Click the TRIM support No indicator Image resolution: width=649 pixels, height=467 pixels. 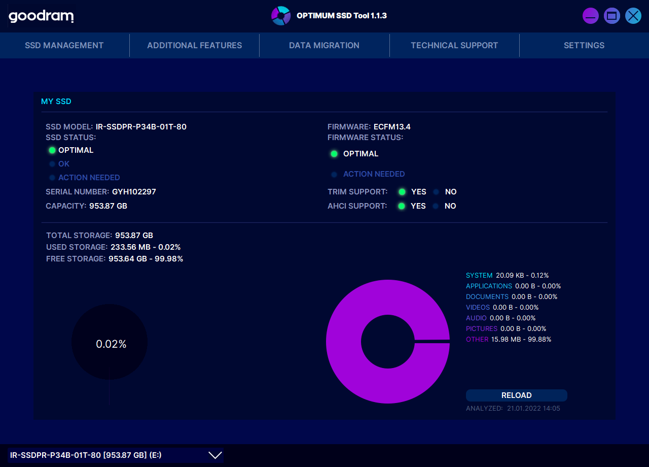(x=436, y=192)
